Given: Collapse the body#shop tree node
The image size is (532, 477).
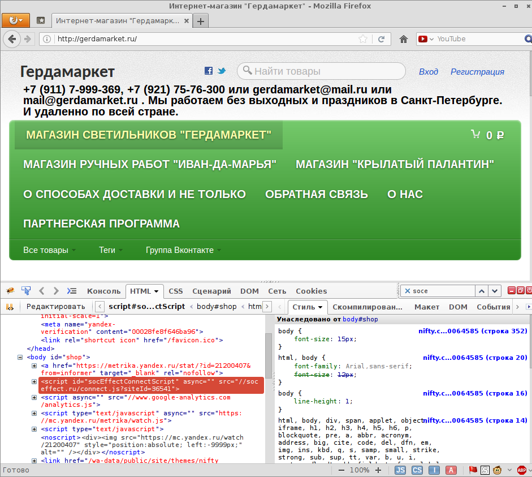Looking at the screenshot, I should coord(21,358).
